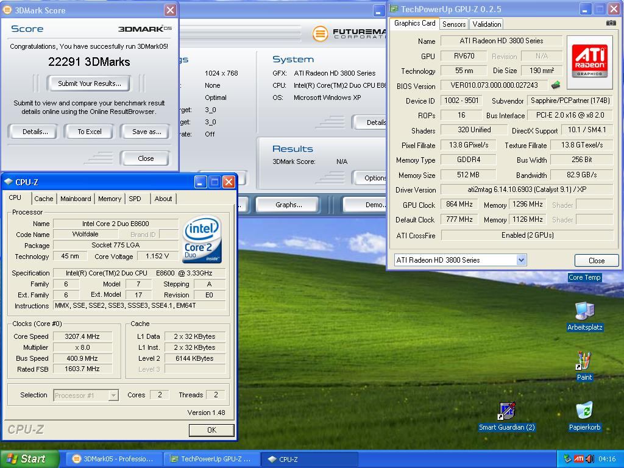The image size is (624, 468).
Task: Select the Papierkorb recycle bin icon
Action: pyautogui.click(x=584, y=416)
